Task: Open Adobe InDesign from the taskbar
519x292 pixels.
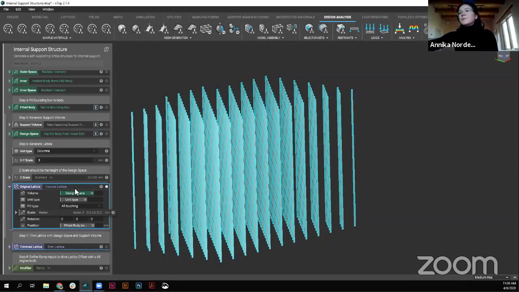Action: [x=112, y=286]
